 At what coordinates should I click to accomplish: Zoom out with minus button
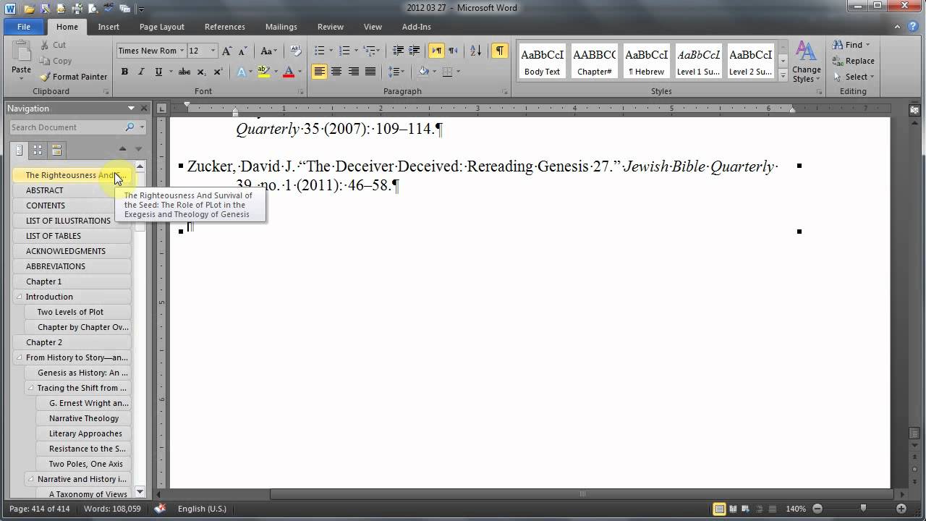click(x=817, y=509)
